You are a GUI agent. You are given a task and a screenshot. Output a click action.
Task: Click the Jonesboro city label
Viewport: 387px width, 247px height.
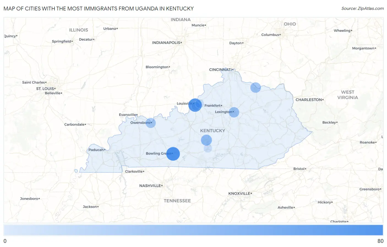click(29, 199)
